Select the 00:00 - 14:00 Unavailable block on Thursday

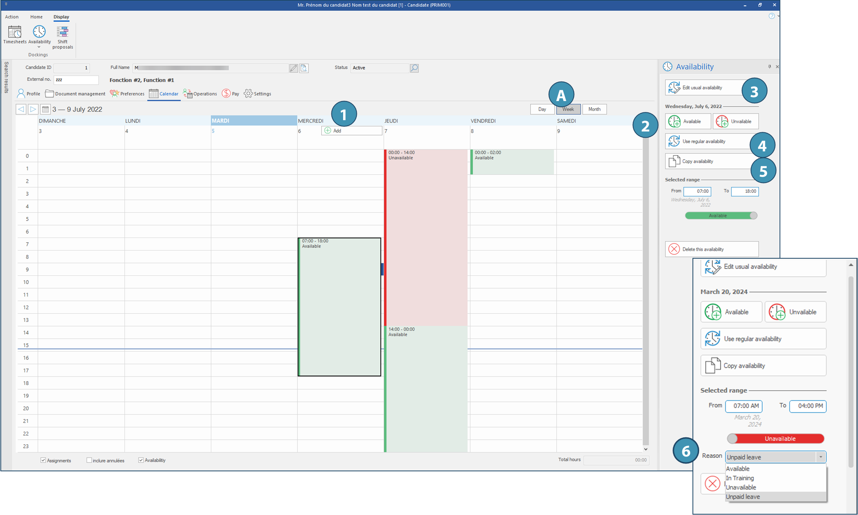426,238
